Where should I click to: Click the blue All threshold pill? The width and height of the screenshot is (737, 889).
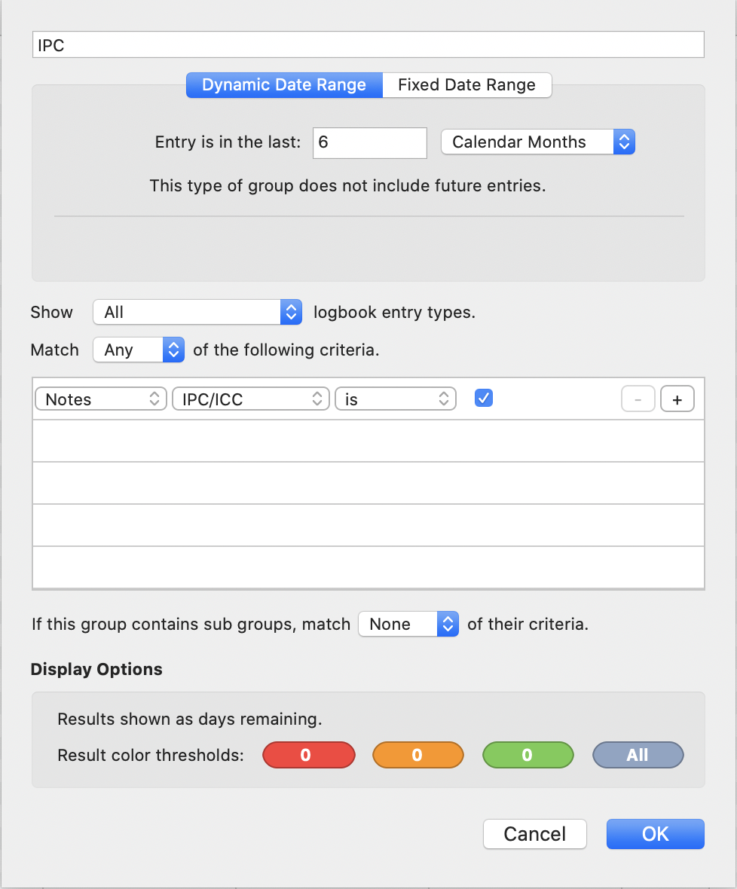(x=638, y=755)
